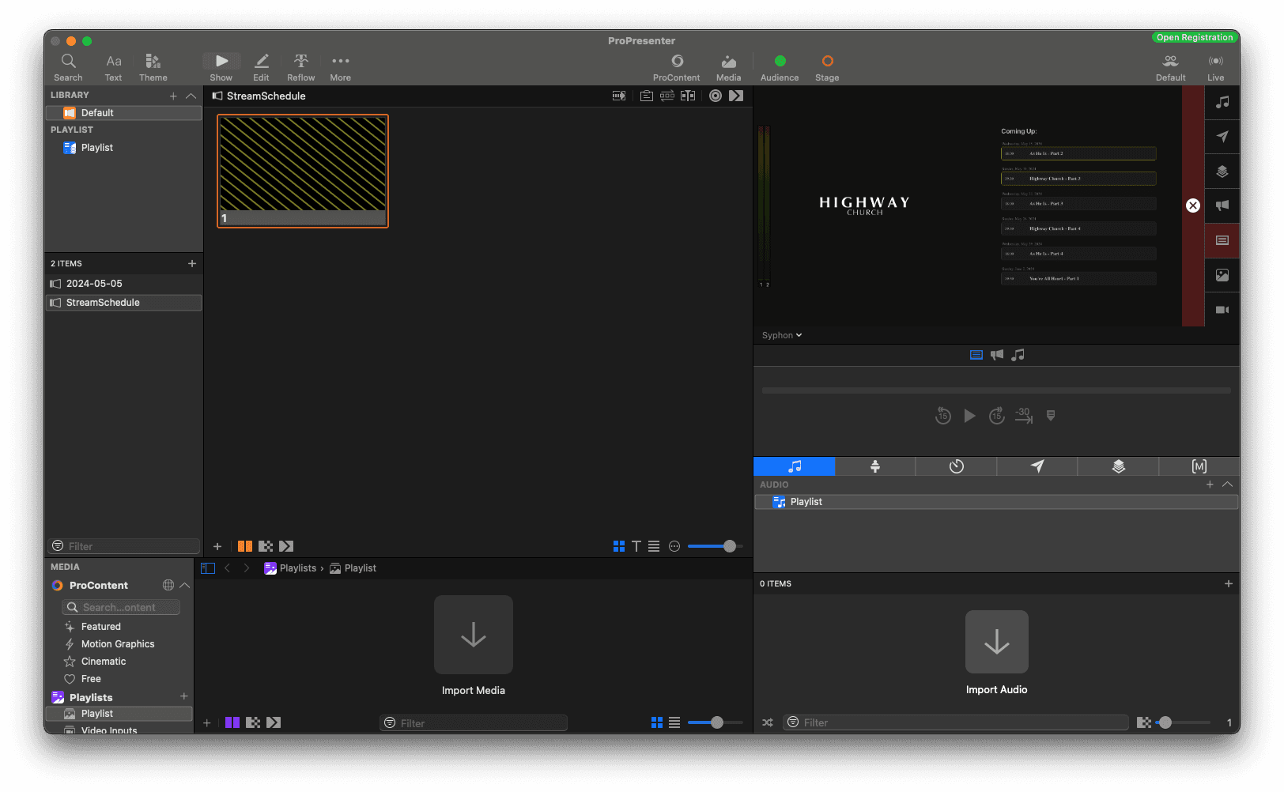Image resolution: width=1284 pixels, height=792 pixels.
Task: Clear slide layer in the preview sidebar
Action: (1222, 240)
